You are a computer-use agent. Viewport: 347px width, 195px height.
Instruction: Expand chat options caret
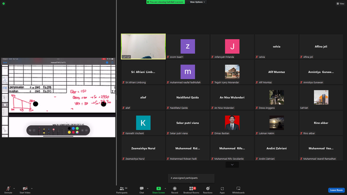coord(147,188)
